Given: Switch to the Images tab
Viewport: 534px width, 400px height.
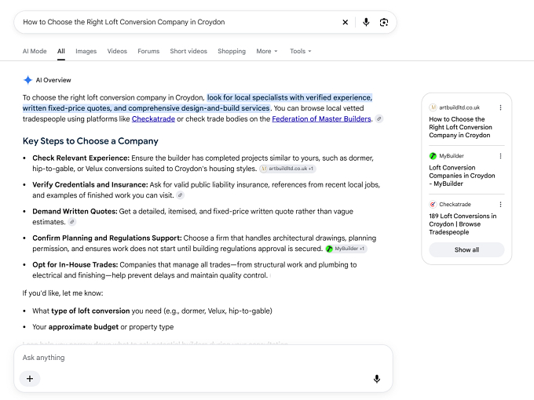Looking at the screenshot, I should [x=86, y=51].
